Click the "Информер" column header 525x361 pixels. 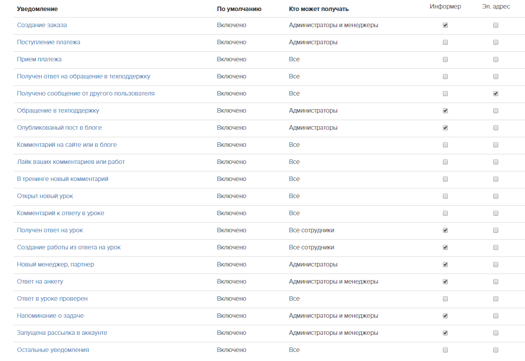pos(445,7)
